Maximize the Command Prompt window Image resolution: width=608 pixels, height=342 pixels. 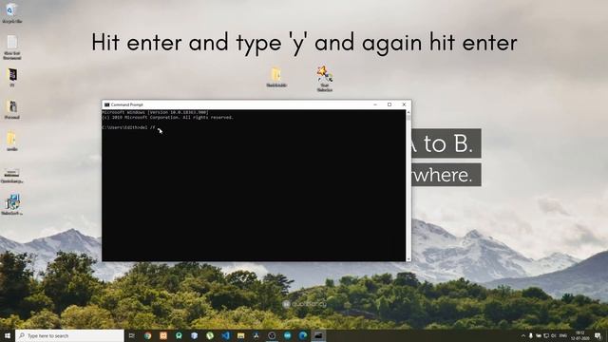point(389,104)
